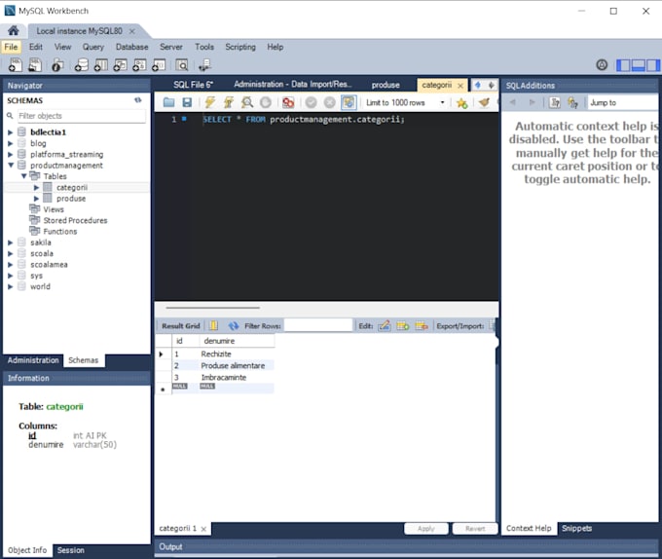Switch to the SQL File 6 tab
The width and height of the screenshot is (662, 559).
pos(193,85)
